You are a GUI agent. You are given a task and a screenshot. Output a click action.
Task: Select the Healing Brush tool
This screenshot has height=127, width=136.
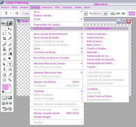coord(4,44)
